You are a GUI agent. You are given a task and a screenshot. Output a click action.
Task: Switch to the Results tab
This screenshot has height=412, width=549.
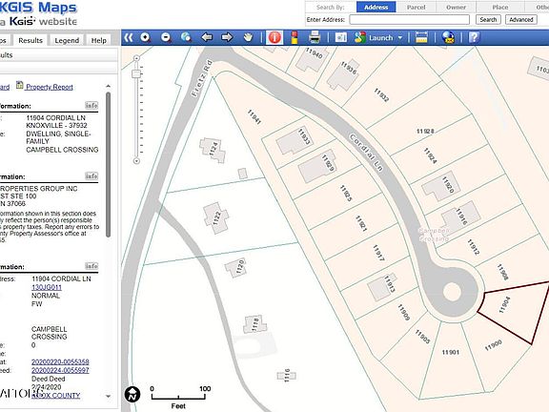click(x=30, y=40)
